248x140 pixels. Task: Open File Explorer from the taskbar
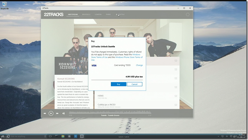[x=63, y=137]
